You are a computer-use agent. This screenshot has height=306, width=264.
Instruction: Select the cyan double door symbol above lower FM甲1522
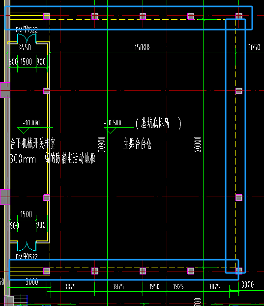[x=27, y=246]
